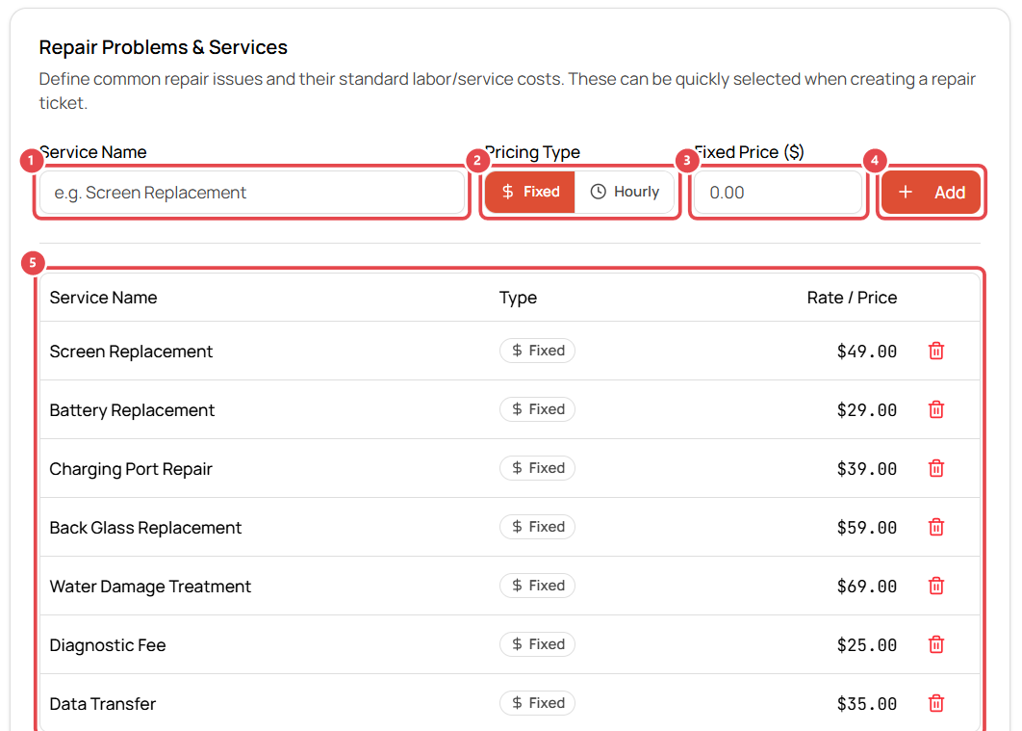Click Water Damage Treatment service name
The height and width of the screenshot is (731, 1022).
click(150, 587)
